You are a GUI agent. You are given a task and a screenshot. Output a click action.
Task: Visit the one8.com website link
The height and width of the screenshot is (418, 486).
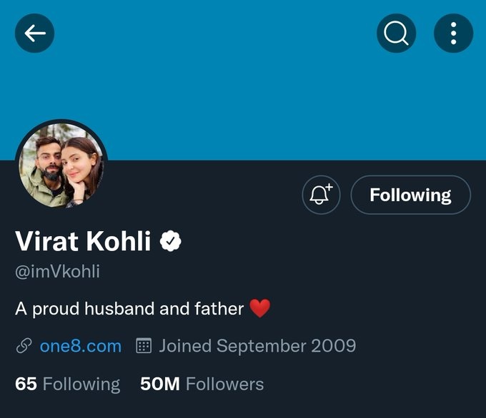pyautogui.click(x=80, y=347)
